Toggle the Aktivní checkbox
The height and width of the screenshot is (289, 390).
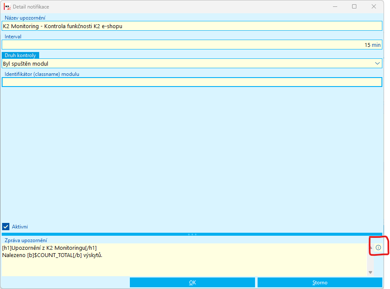tap(6, 226)
